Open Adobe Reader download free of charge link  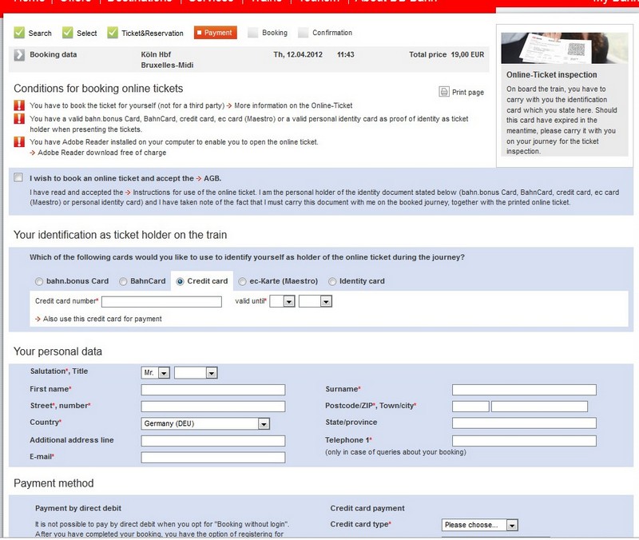click(x=102, y=153)
